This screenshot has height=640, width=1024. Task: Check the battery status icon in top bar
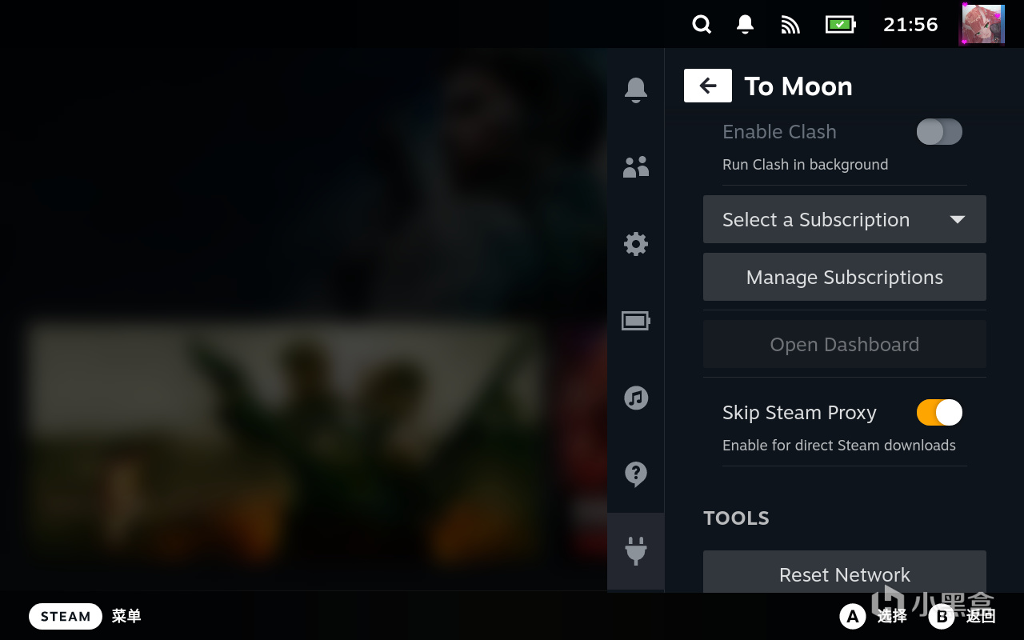tap(840, 25)
